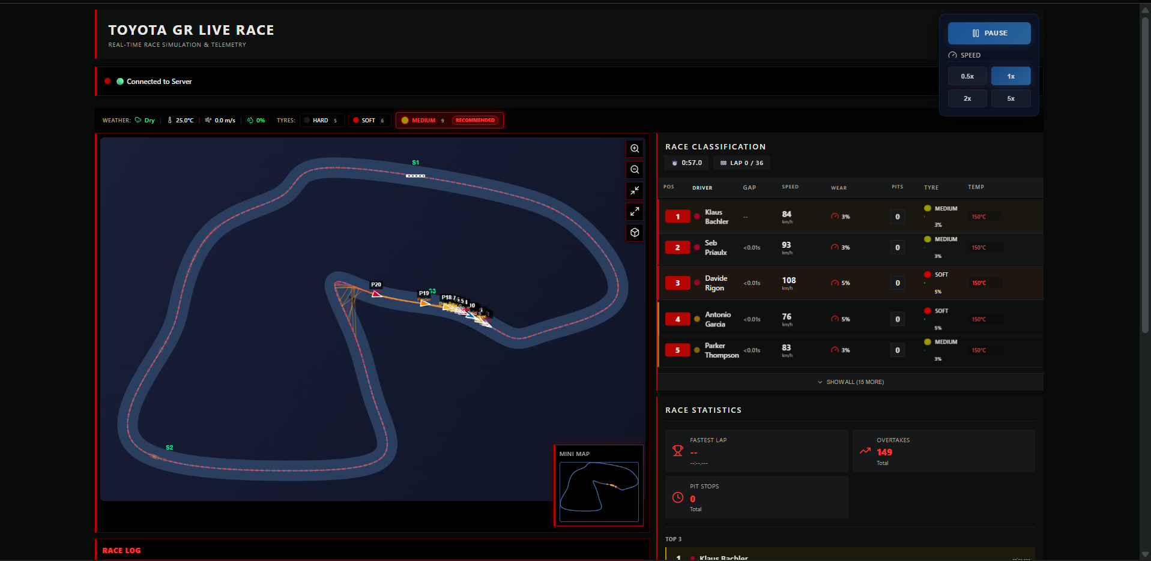1151x561 pixels.
Task: Zoom in on the track map
Action: point(635,149)
